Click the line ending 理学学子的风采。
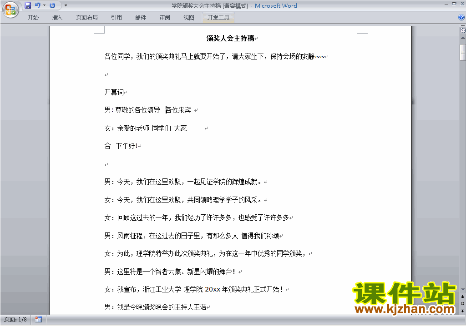The height and width of the screenshot is (326, 466). (183, 200)
